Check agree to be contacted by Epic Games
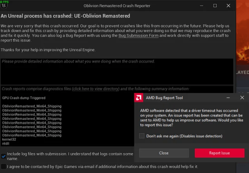 pyautogui.click(x=4, y=166)
